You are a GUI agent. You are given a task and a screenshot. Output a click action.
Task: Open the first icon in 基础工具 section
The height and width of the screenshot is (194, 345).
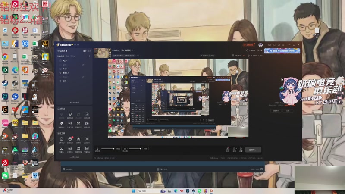pos(61,139)
